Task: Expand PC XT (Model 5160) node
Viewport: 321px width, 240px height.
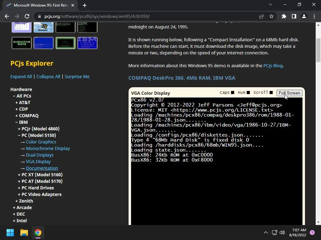Action: pyautogui.click(x=40, y=175)
